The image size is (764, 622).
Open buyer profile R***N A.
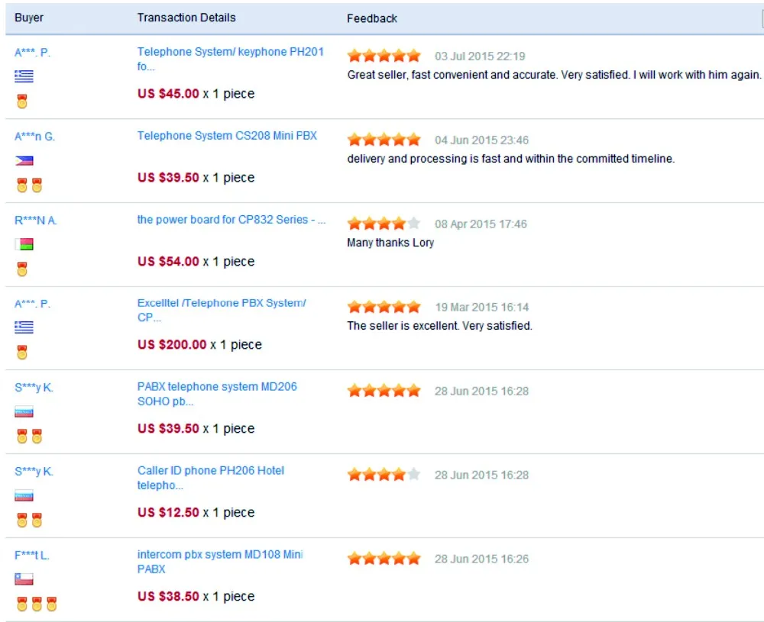36,221
